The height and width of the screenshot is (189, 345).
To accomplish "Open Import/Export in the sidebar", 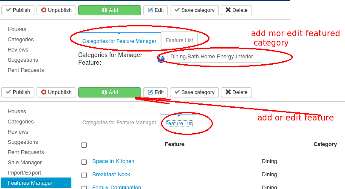I will coord(24,173).
